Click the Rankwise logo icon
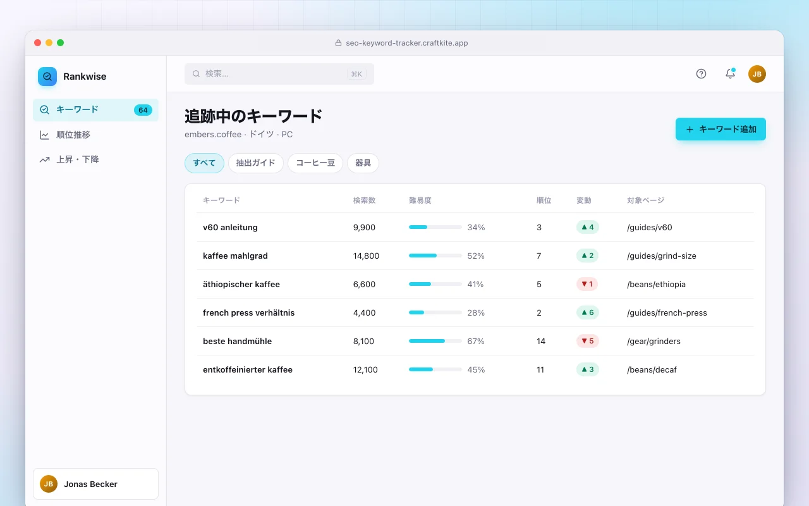Screen dimensions: 809x506 (x=47, y=77)
